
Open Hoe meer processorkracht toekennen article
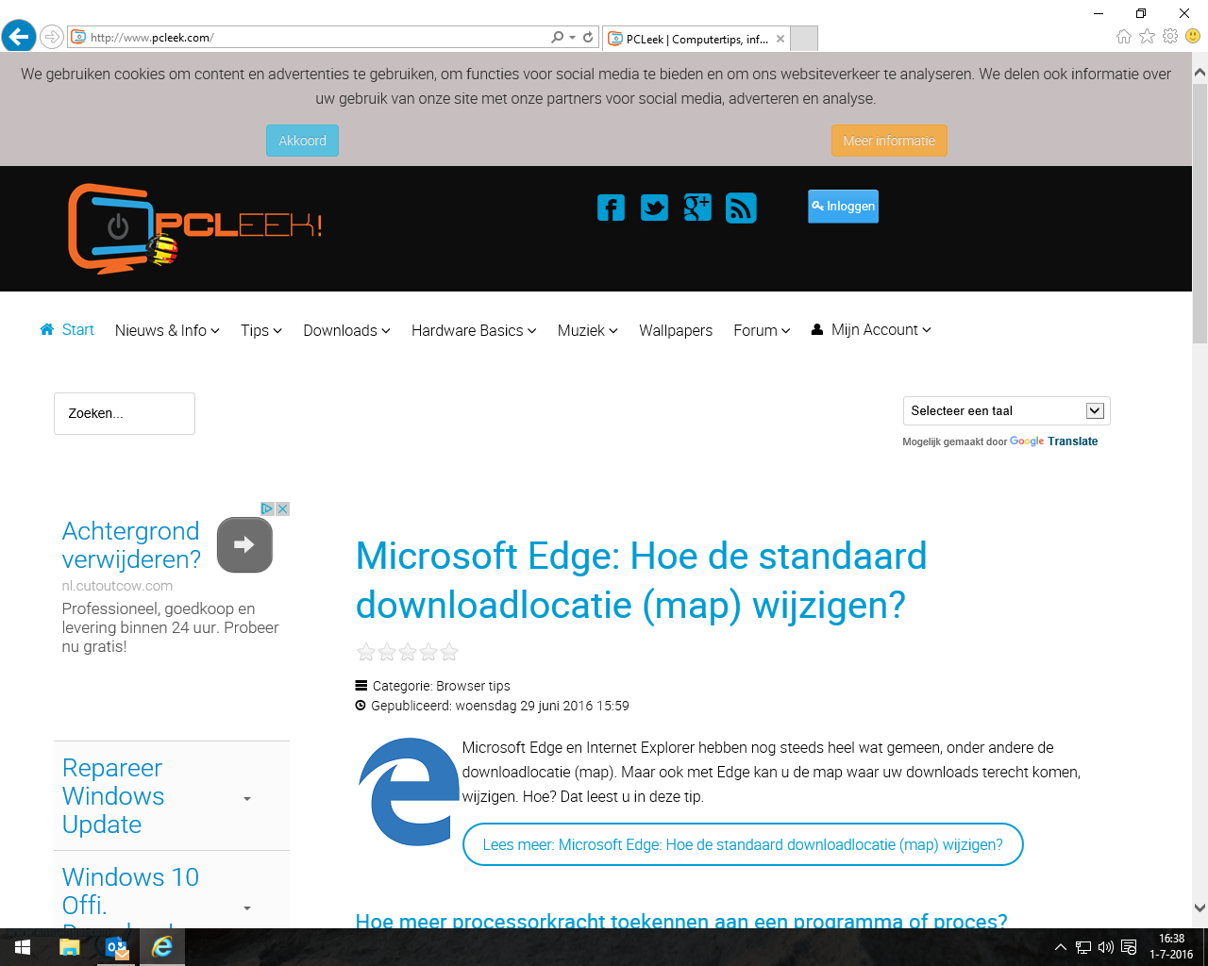pos(681,921)
